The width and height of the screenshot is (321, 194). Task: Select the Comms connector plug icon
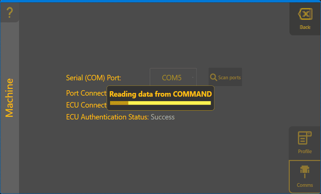point(305,172)
